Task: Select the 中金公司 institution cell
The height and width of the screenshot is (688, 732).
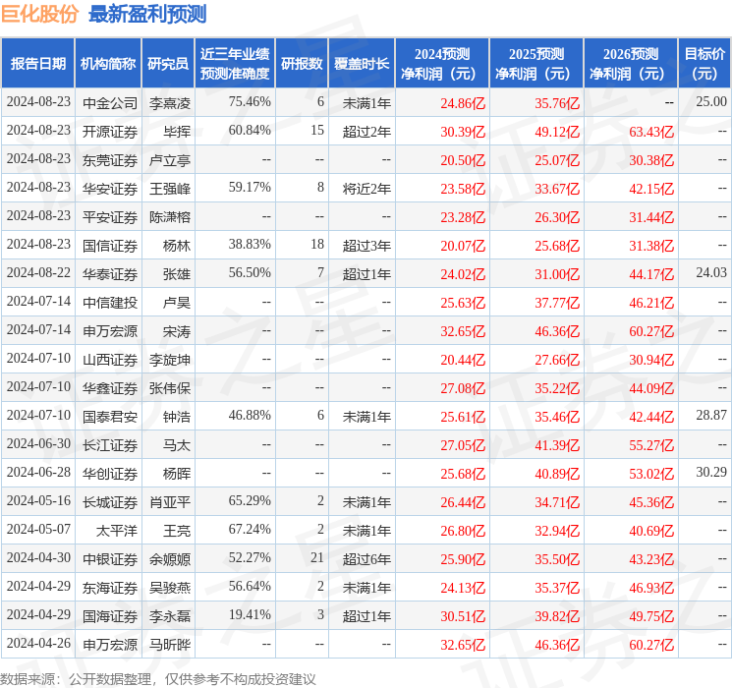Action: point(110,103)
